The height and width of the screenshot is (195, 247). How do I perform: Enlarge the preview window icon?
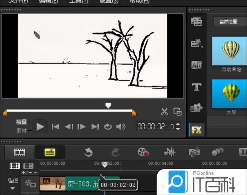pyautogui.click(x=178, y=112)
